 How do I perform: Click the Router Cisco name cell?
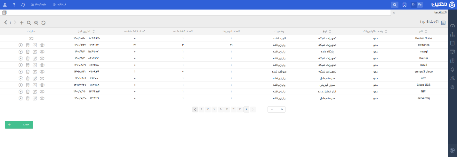pos(423,38)
